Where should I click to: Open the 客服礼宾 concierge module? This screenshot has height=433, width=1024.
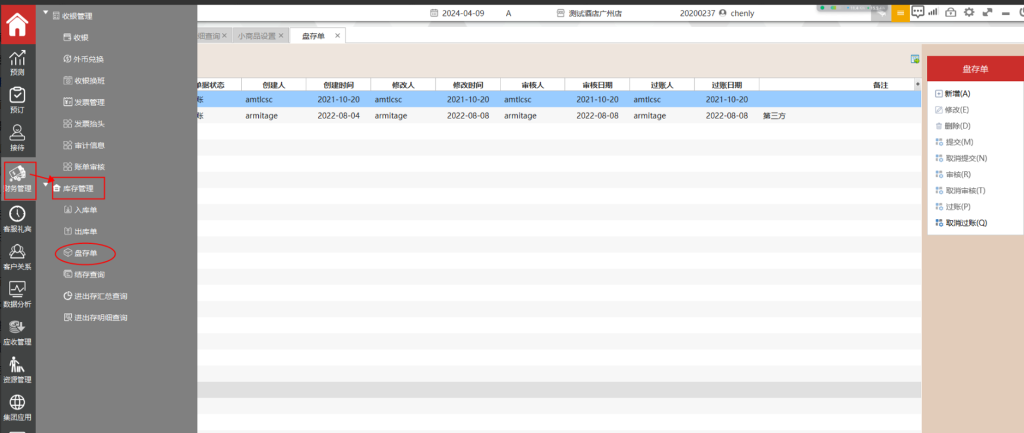[17, 219]
